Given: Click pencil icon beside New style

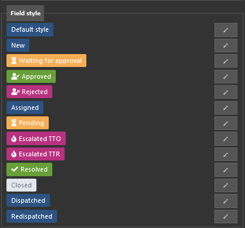Looking at the screenshot, I should coord(226,45).
